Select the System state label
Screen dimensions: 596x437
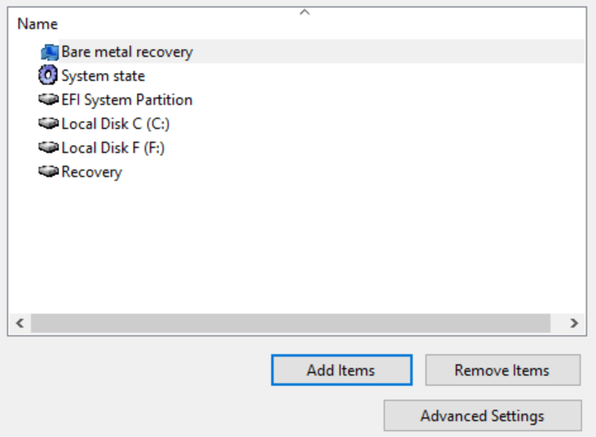(103, 76)
